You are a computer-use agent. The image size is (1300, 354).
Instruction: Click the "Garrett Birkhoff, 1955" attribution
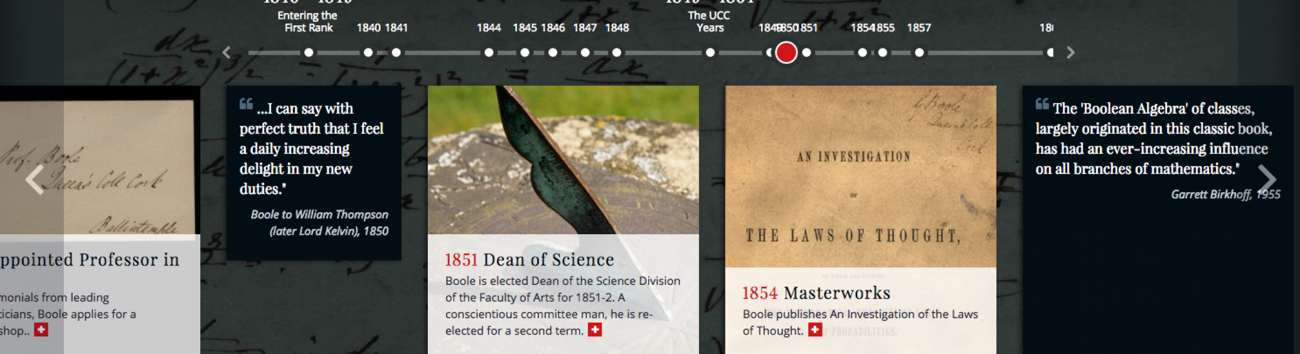(x=1226, y=194)
